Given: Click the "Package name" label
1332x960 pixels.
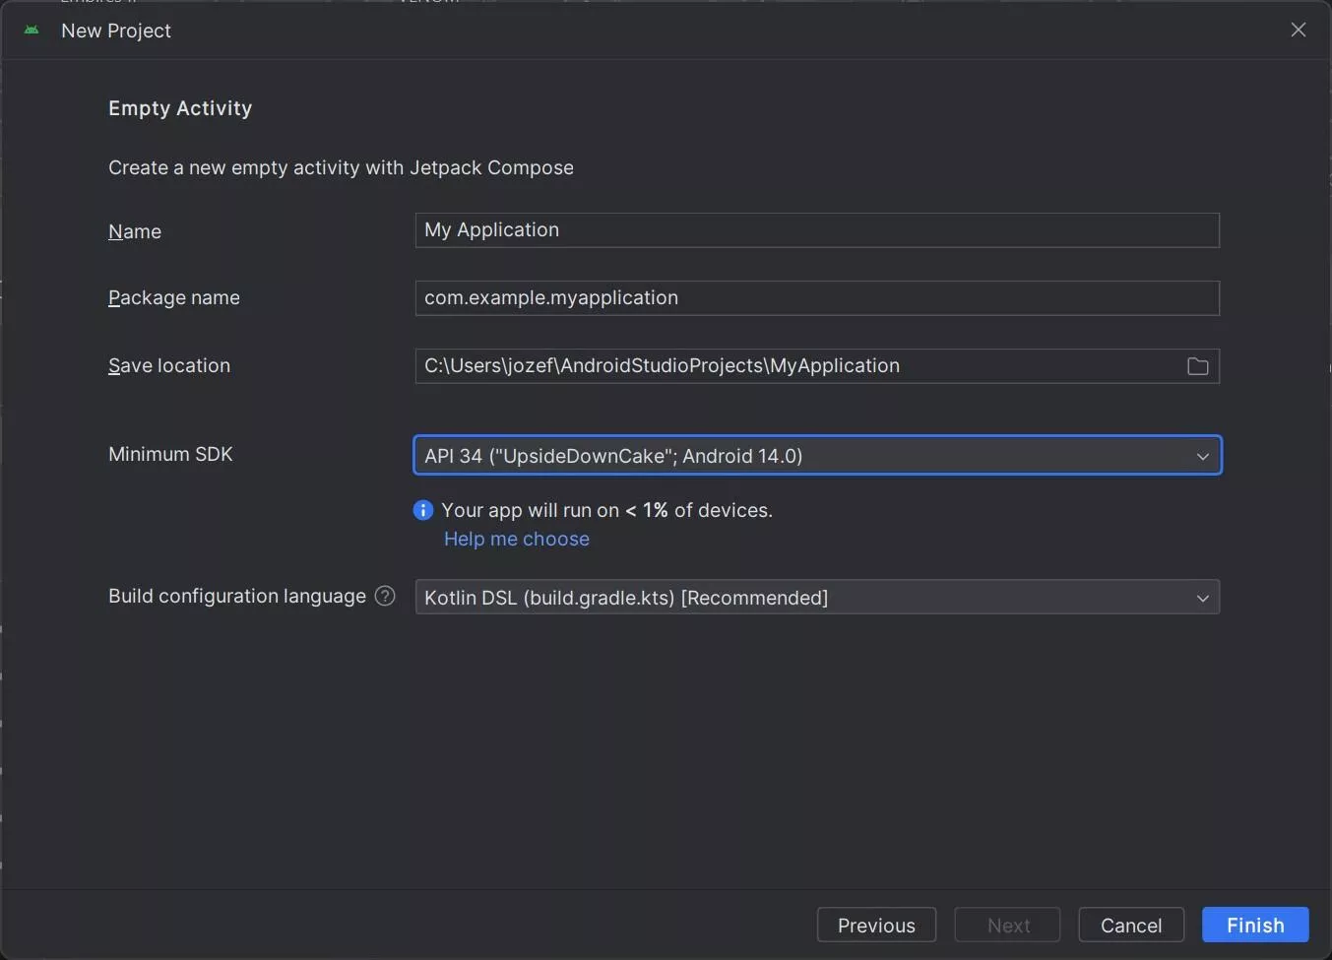Looking at the screenshot, I should pyautogui.click(x=174, y=297).
